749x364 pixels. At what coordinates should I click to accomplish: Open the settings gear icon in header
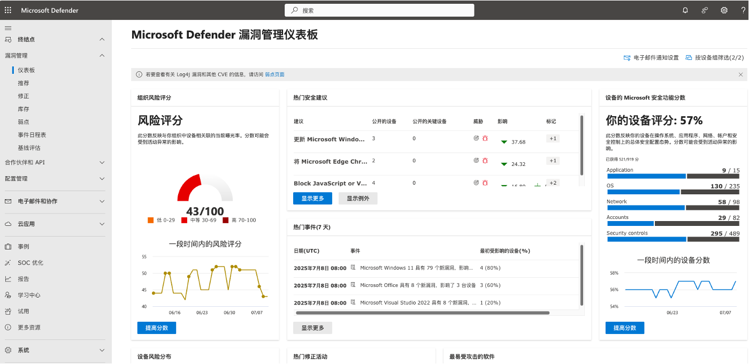pos(724,10)
